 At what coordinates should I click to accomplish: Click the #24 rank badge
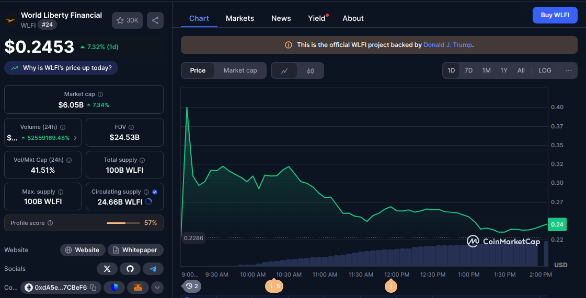[47, 25]
